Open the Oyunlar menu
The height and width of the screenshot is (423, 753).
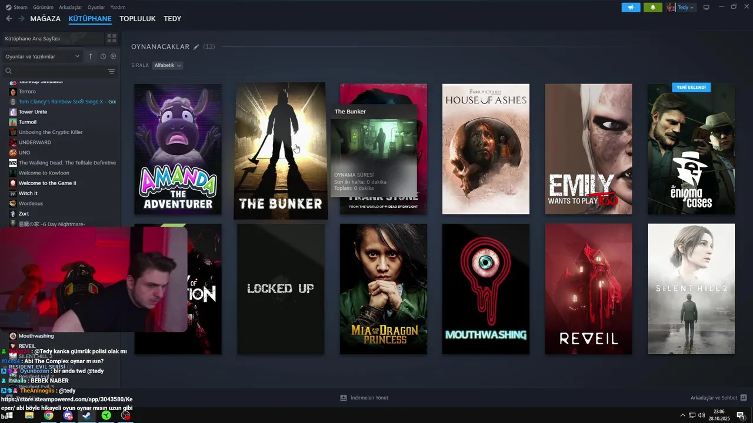96,7
